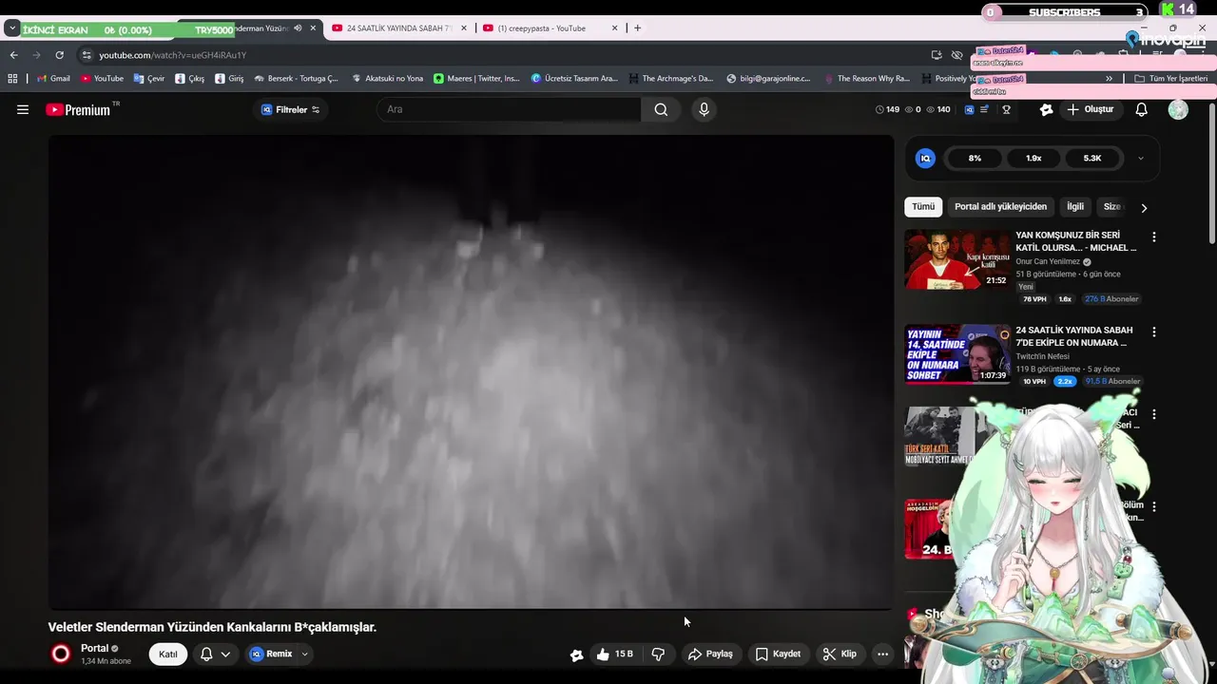
Task: Open the Portal channel name link
Action: (x=94, y=648)
